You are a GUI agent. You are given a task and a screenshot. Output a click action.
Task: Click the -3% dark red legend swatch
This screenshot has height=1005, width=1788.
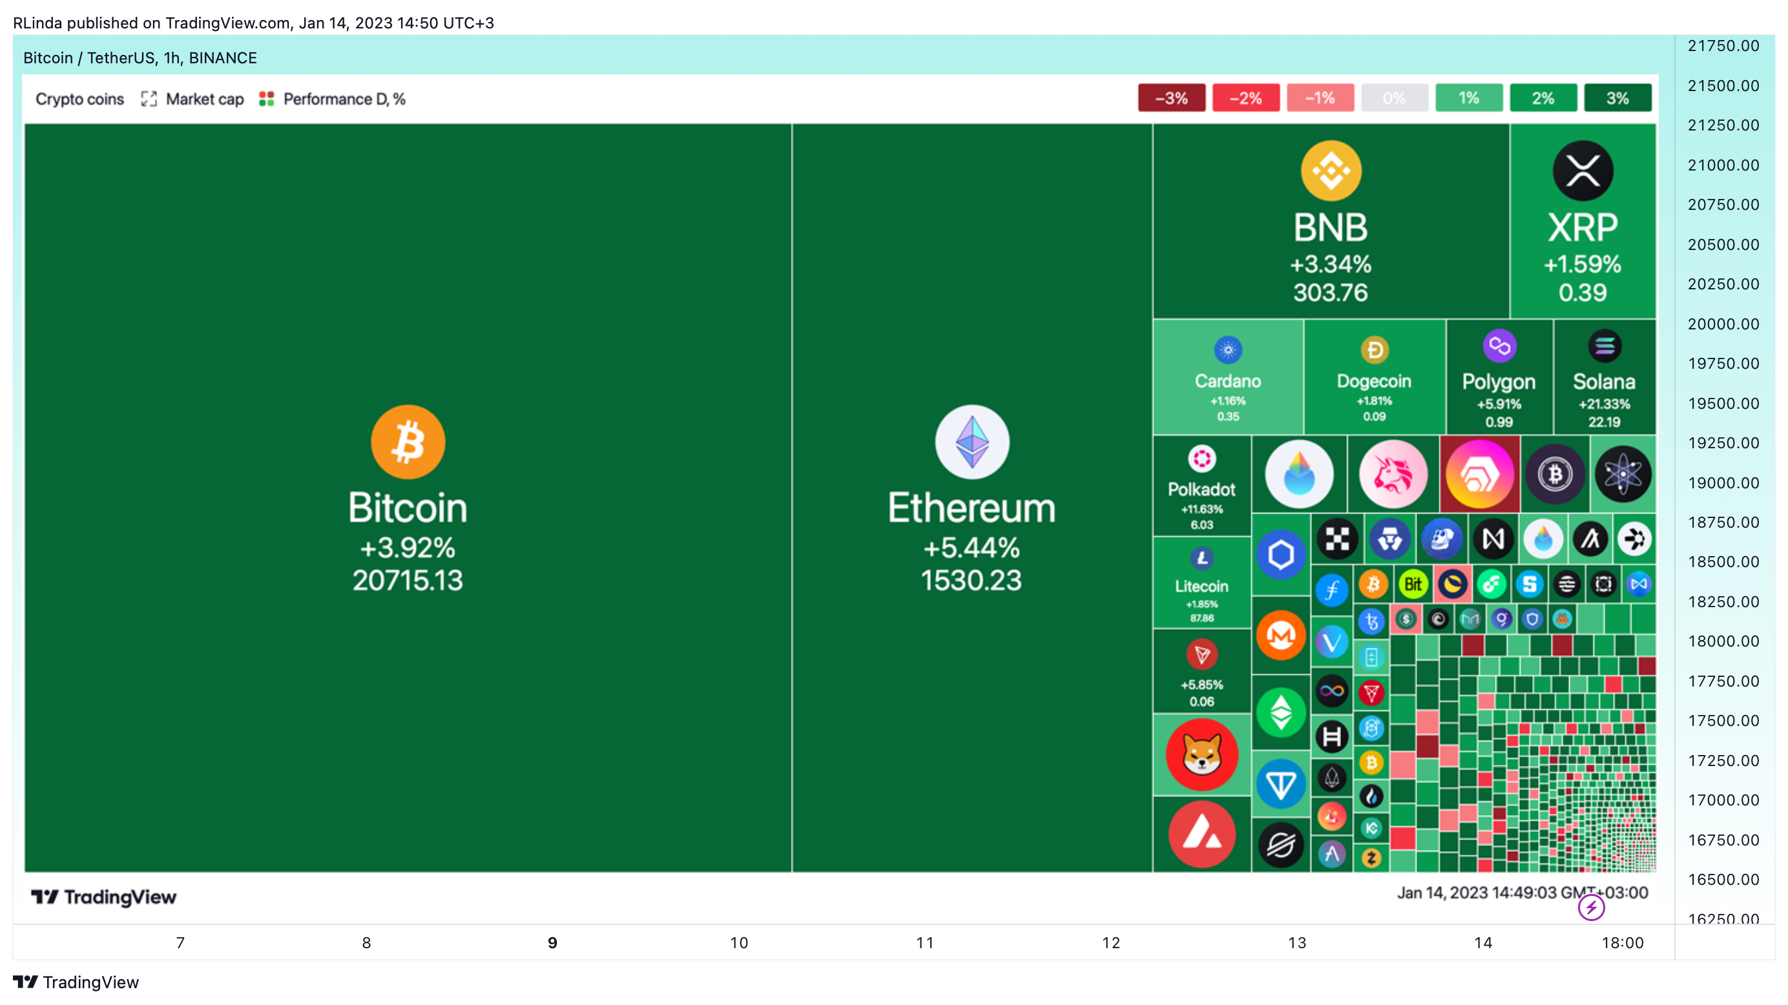click(1172, 99)
